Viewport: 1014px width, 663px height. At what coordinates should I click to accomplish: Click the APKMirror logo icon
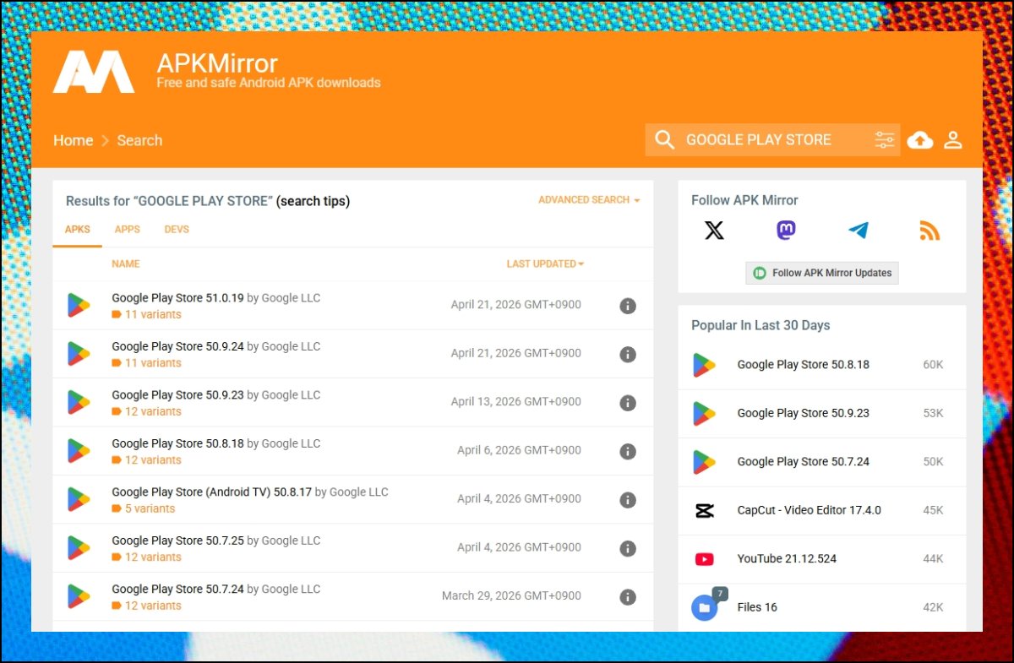[94, 72]
